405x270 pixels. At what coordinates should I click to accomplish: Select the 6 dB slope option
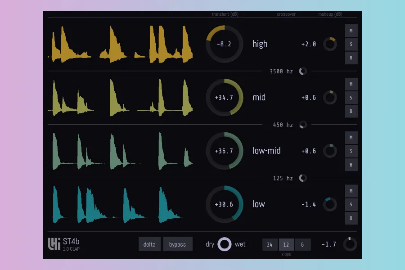coord(302,244)
